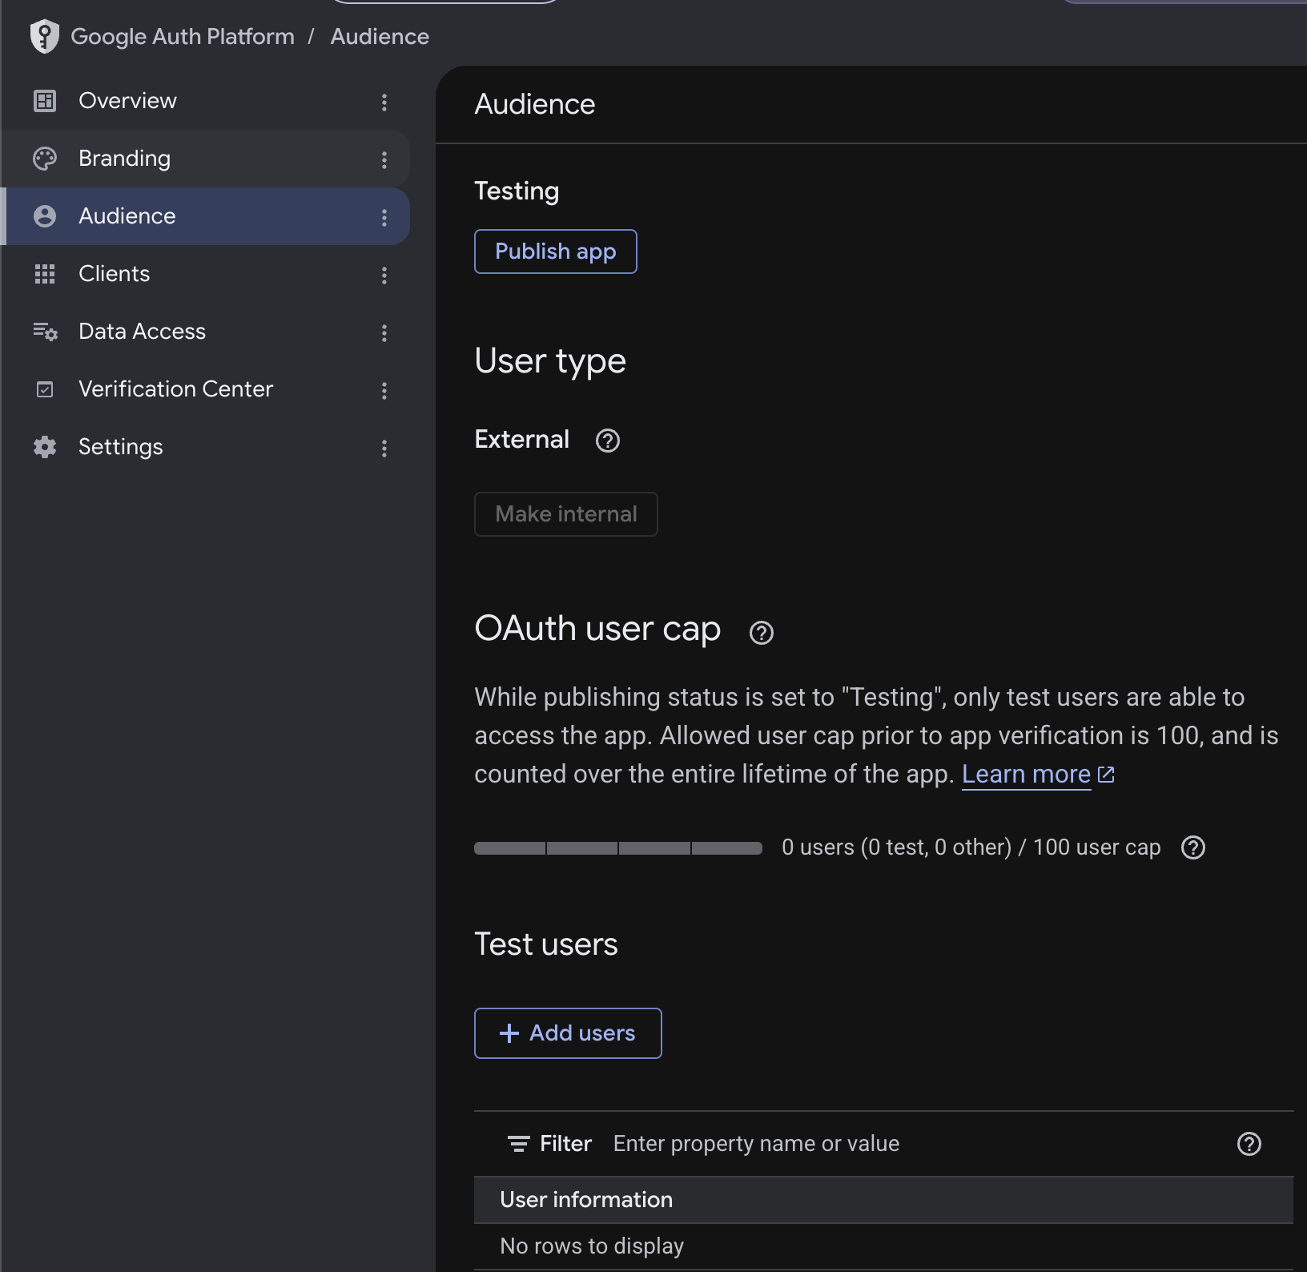Screen dimensions: 1307x1272
Task: Click the Make internal button
Action: pos(566,514)
